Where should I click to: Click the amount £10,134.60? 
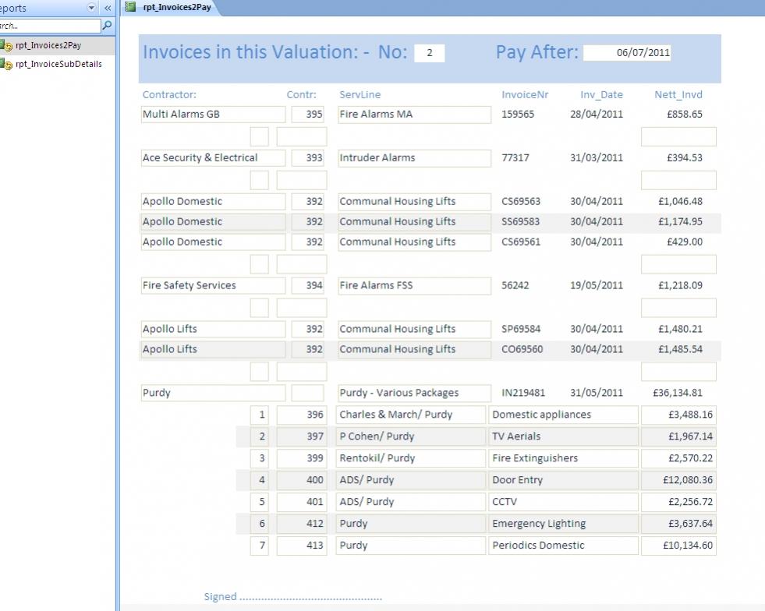678,546
